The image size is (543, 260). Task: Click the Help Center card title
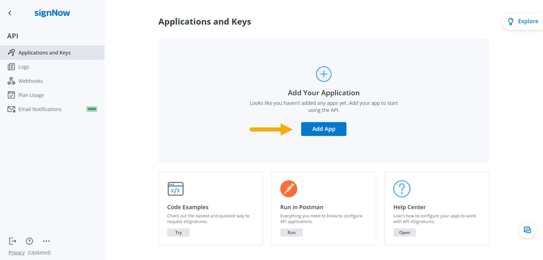(x=409, y=207)
